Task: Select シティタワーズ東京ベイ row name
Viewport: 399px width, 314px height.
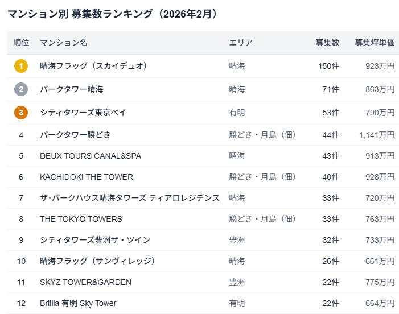Action: pos(83,113)
